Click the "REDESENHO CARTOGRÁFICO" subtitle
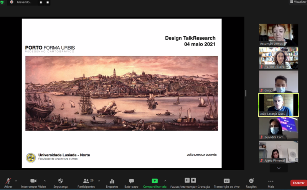The image size is (307, 190). (x=50, y=52)
